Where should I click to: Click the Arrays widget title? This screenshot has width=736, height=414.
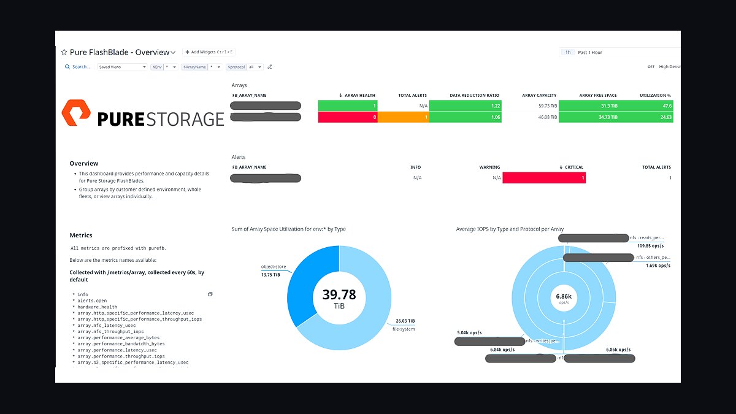coord(239,85)
